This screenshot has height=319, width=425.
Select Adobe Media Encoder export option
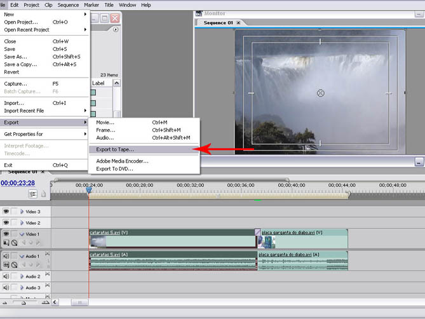click(x=122, y=161)
